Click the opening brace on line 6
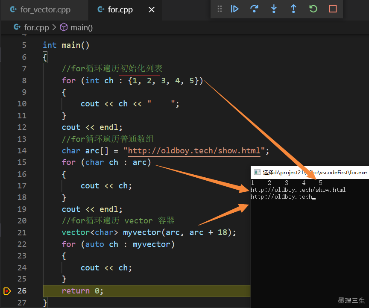The height and width of the screenshot is (308, 369). point(45,57)
